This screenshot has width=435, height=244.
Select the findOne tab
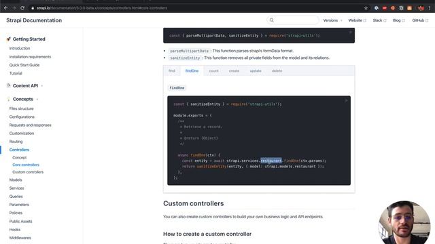(192, 70)
